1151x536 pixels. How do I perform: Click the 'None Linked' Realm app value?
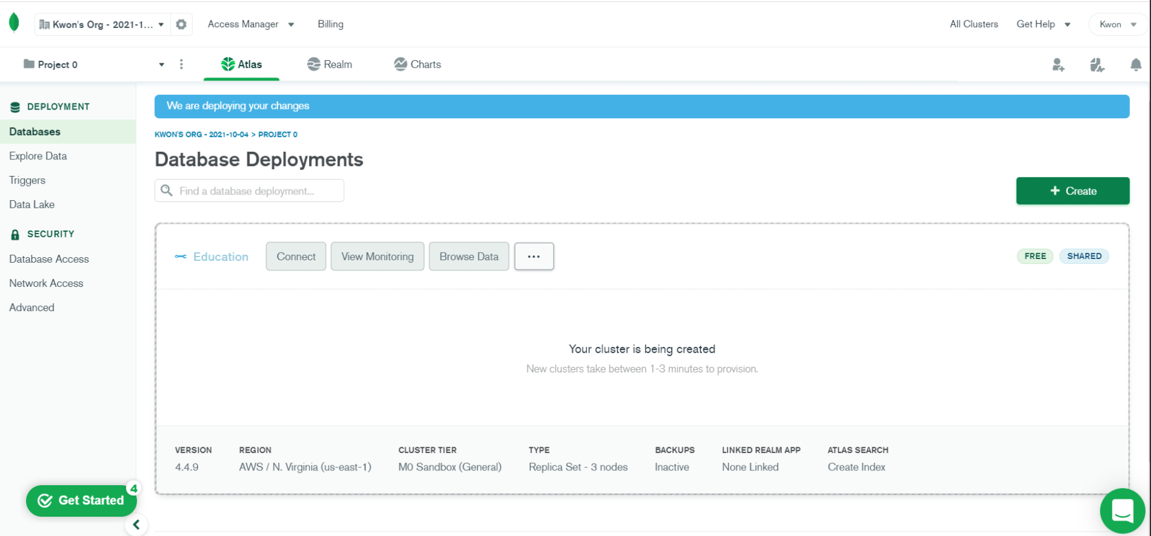(750, 467)
